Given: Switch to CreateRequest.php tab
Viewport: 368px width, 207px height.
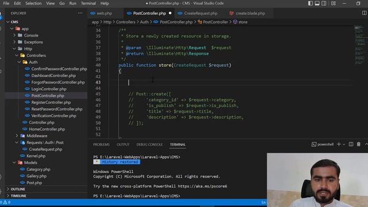Looking at the screenshot, I should 201,13.
